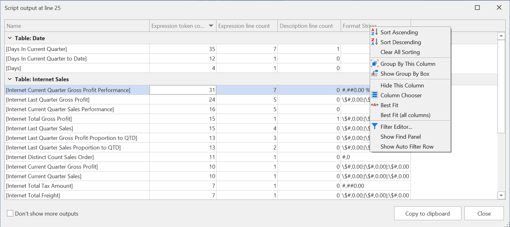Click the Expression token count sort arrow

pyautogui.click(x=211, y=26)
